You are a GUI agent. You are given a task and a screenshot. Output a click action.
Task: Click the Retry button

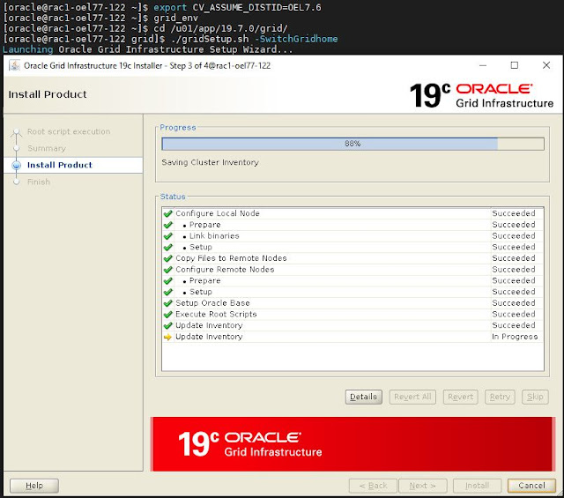tap(500, 397)
